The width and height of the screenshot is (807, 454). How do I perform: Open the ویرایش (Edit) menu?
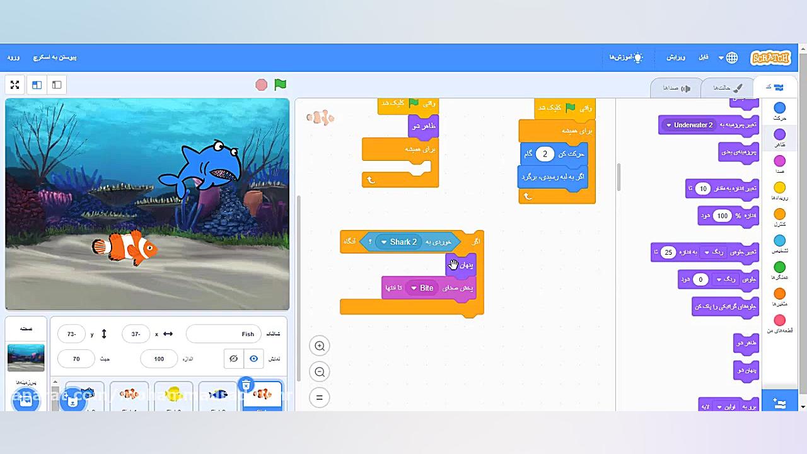click(x=676, y=57)
